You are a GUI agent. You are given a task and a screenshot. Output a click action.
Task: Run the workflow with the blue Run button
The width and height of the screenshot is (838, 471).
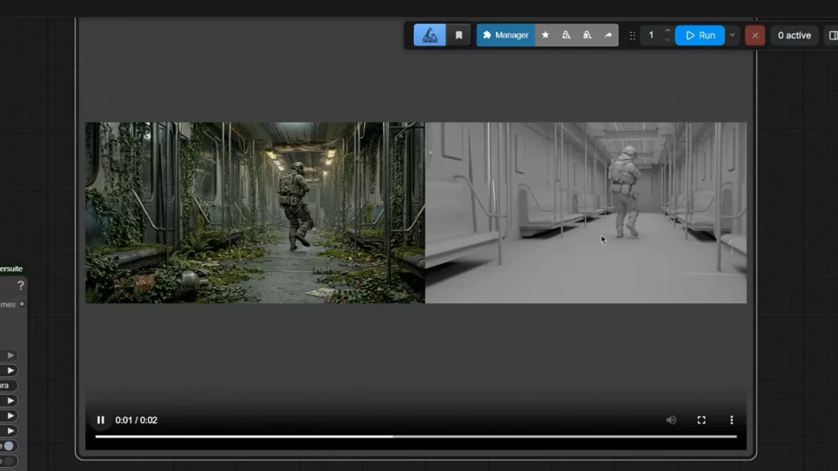700,35
